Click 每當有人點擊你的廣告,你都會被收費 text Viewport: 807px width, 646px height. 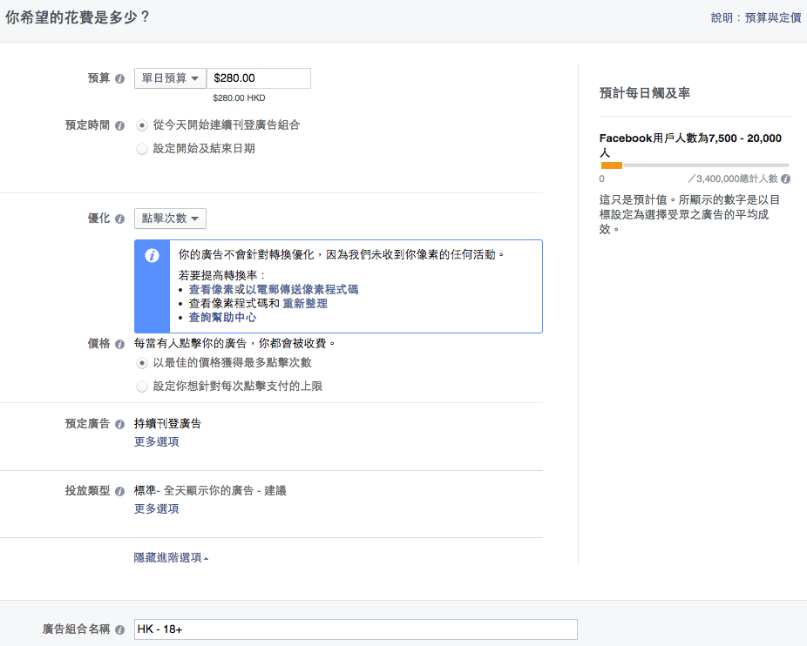(x=235, y=343)
